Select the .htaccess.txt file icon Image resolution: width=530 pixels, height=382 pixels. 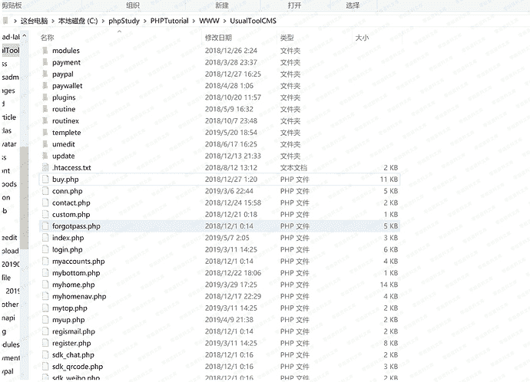pyautogui.click(x=45, y=167)
